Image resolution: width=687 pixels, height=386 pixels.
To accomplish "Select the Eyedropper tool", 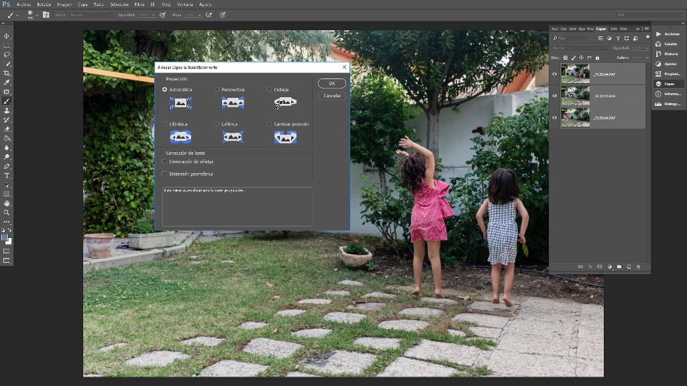I will (x=7, y=82).
